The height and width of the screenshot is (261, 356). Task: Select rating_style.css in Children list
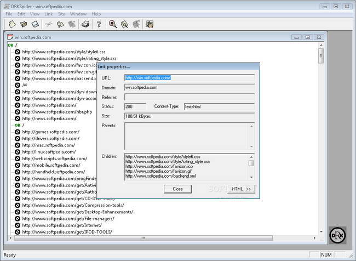point(168,162)
